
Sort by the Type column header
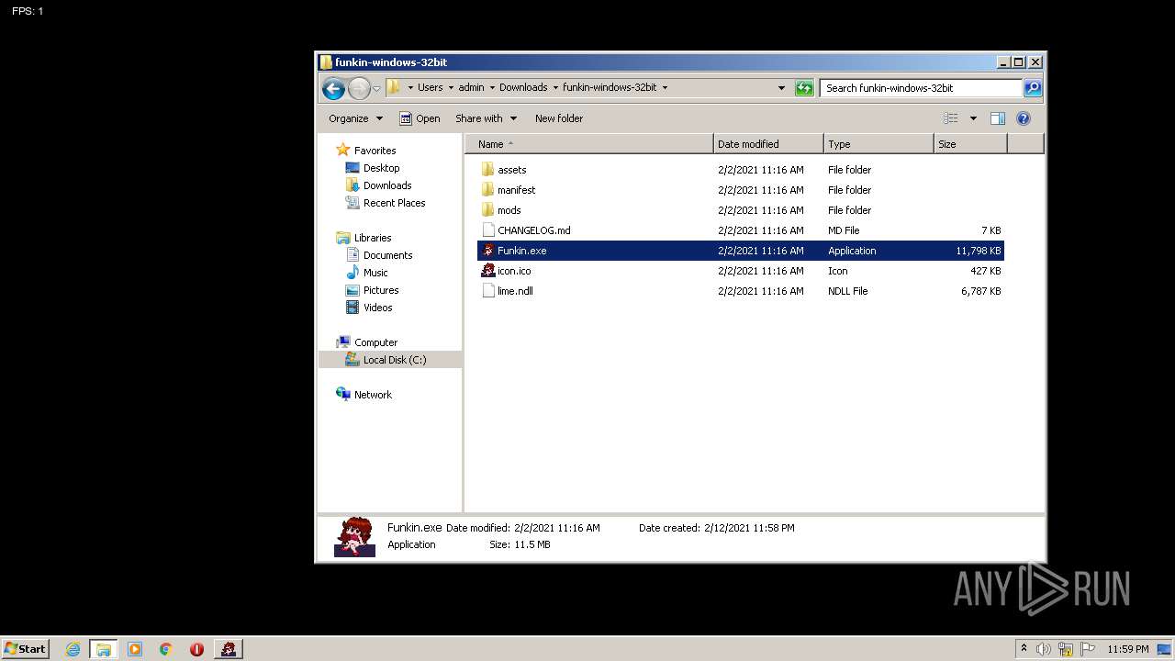pyautogui.click(x=878, y=144)
